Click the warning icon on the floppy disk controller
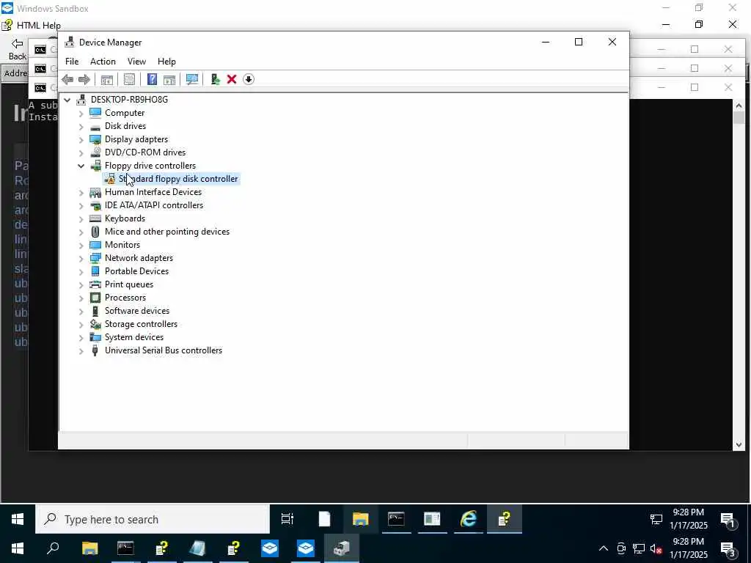Screen dimensions: 751x563 click(110, 179)
